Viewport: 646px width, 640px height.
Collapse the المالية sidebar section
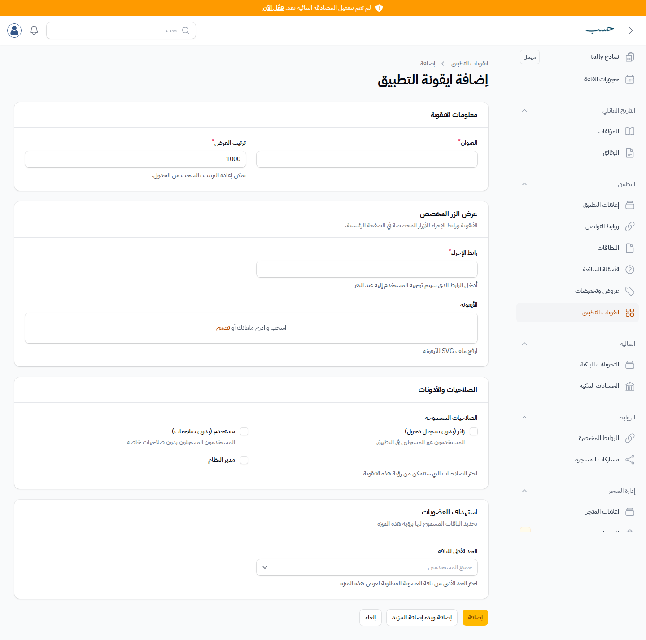[524, 344]
